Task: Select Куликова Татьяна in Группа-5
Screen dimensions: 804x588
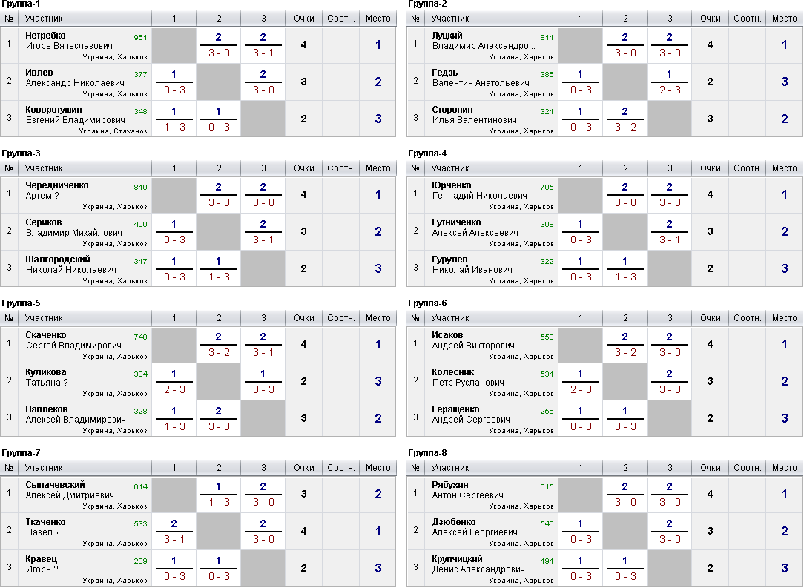Action: (46, 377)
